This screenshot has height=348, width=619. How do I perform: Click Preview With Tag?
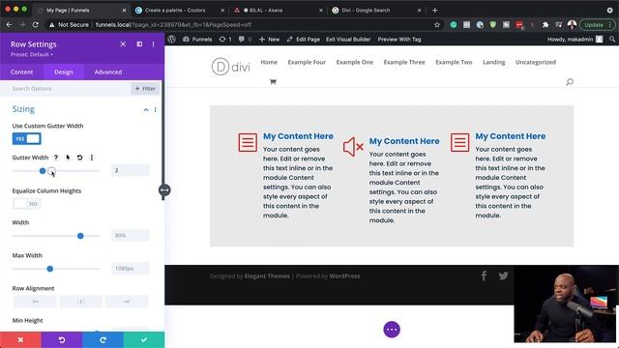(399, 39)
